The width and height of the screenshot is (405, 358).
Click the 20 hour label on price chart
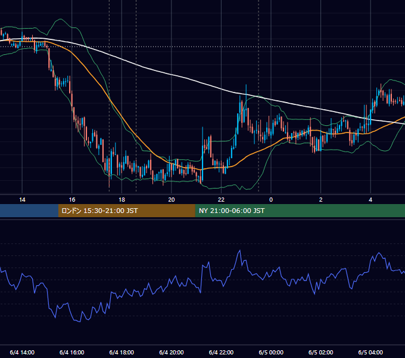coord(172,200)
